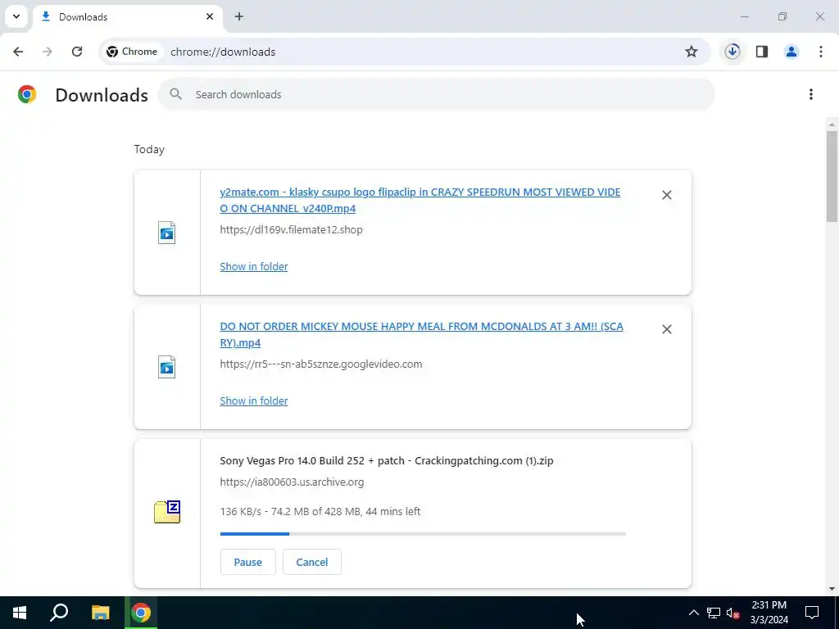Open the Chrome three-dot main menu
The height and width of the screenshot is (629, 839).
pyautogui.click(x=821, y=52)
